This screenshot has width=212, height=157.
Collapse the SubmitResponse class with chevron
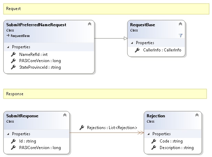65,115
